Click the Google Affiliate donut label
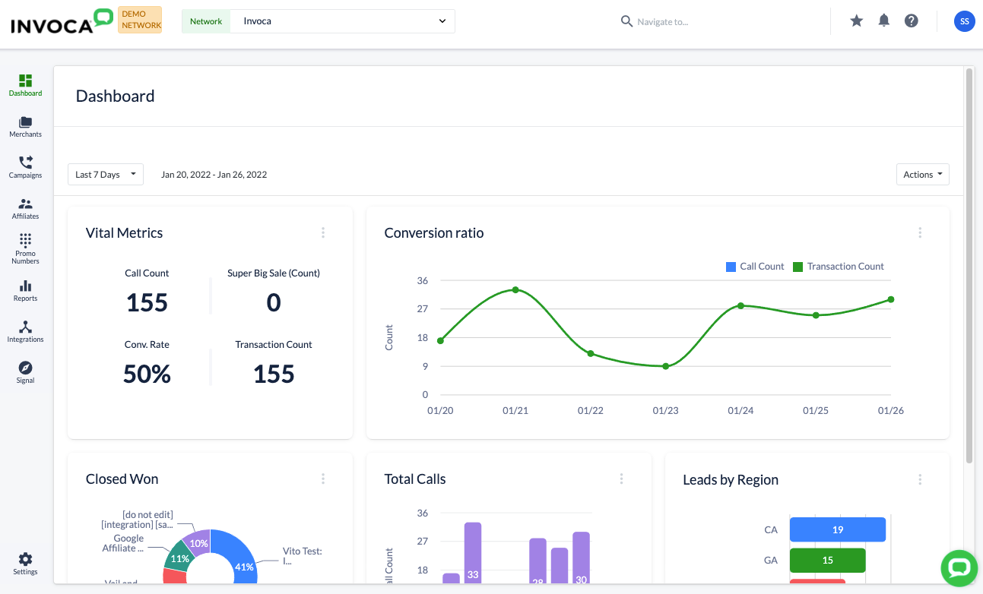983x594 pixels. 123,543
